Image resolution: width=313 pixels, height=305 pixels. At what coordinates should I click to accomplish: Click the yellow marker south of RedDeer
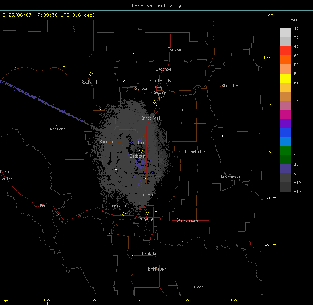click(x=155, y=102)
